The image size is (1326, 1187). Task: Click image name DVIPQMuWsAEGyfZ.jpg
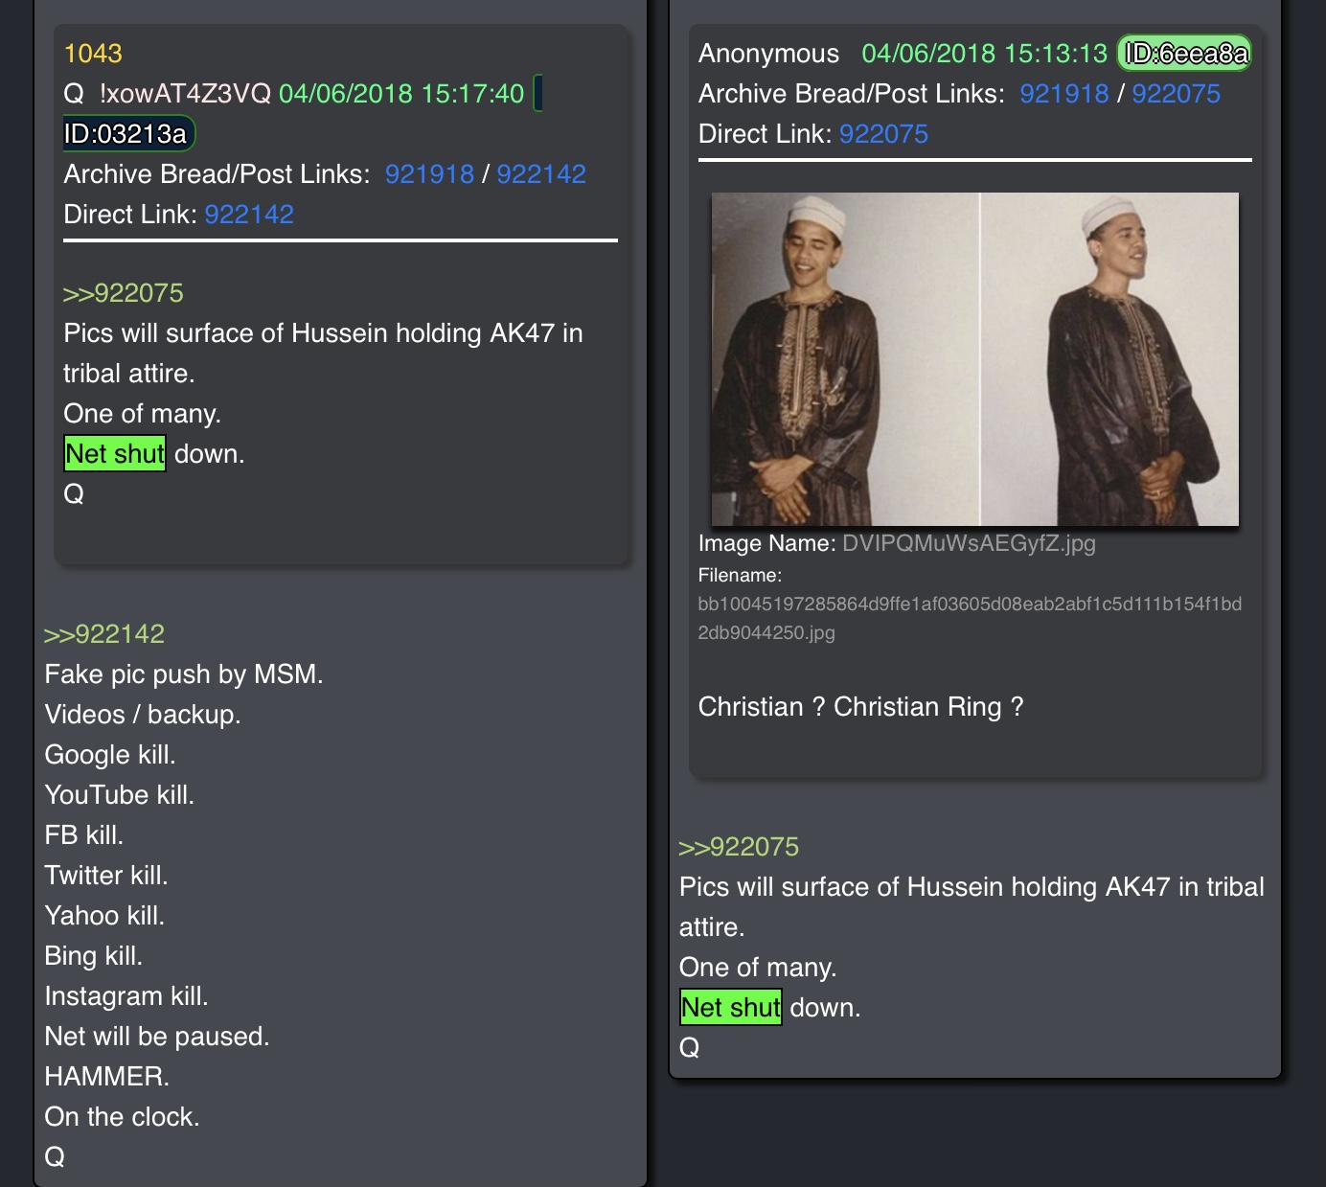pos(969,544)
